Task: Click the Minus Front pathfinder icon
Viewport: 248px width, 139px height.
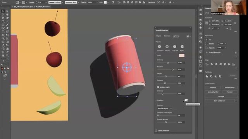Action: pyautogui.click(x=211, y=76)
